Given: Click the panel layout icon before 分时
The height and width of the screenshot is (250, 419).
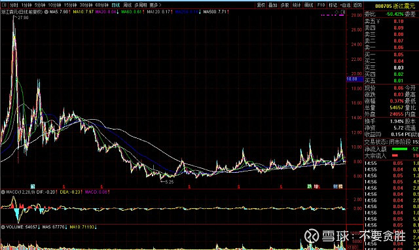Looking at the screenshot, I should (5, 5).
